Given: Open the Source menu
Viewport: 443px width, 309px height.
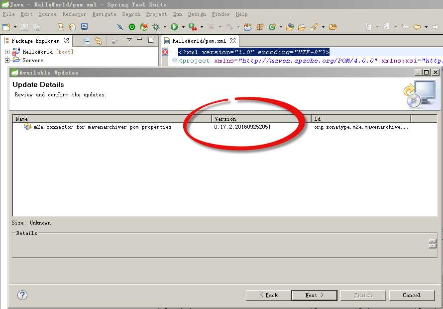Looking at the screenshot, I should (x=47, y=14).
